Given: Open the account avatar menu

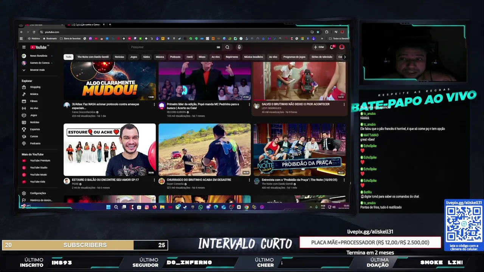Looking at the screenshot, I should click(342, 47).
